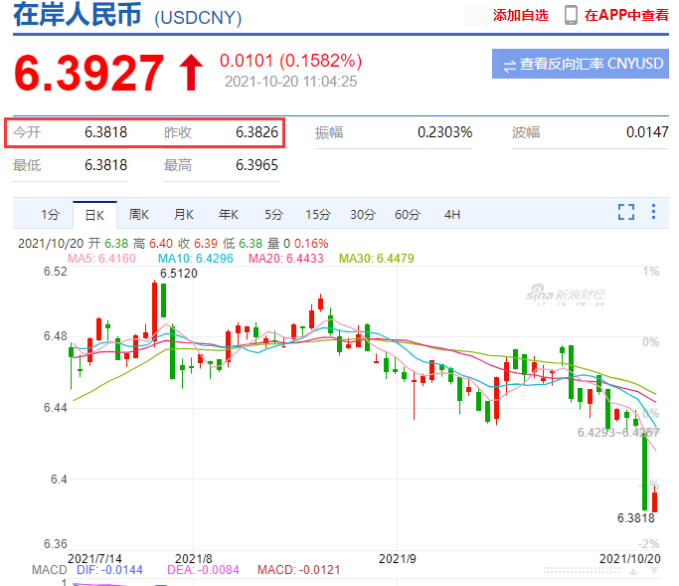Click the 2021/9 date axis label
This screenshot has height=586, width=679.
397,559
